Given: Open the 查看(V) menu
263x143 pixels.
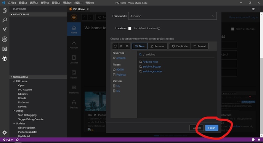Looking at the screenshot, I should coord(45,3).
